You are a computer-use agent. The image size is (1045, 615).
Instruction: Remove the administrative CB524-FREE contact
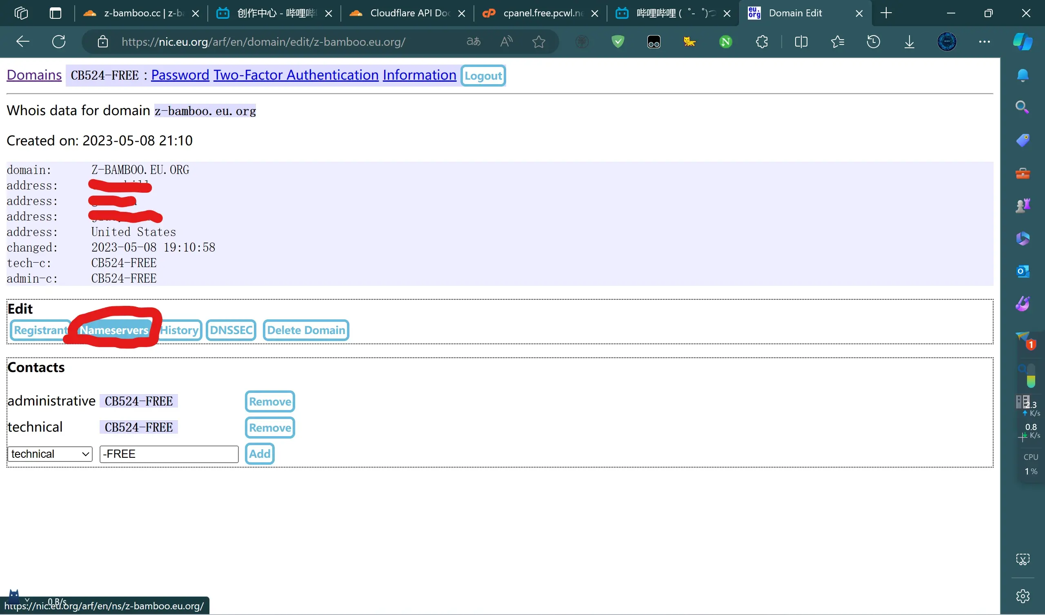pyautogui.click(x=269, y=401)
